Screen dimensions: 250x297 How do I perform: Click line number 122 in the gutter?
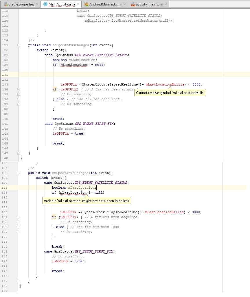tap(5, 31)
